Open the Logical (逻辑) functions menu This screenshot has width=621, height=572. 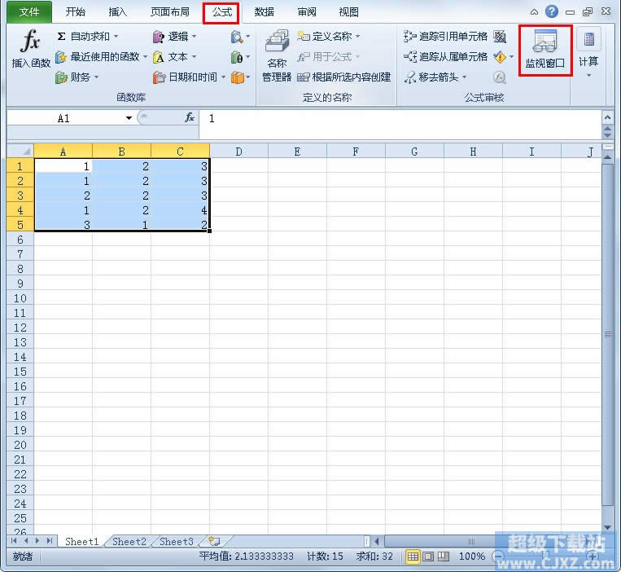click(175, 37)
